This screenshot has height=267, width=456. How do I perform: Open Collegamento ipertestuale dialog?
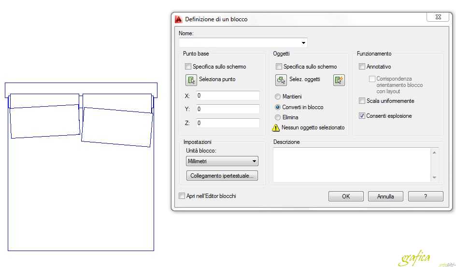222,176
